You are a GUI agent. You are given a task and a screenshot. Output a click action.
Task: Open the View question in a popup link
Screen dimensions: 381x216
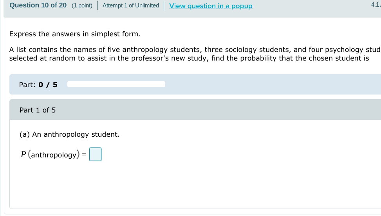click(x=211, y=6)
